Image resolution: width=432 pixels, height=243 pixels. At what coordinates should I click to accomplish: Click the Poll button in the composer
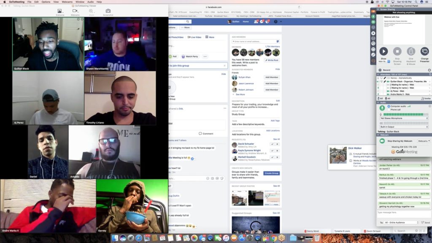(173, 57)
